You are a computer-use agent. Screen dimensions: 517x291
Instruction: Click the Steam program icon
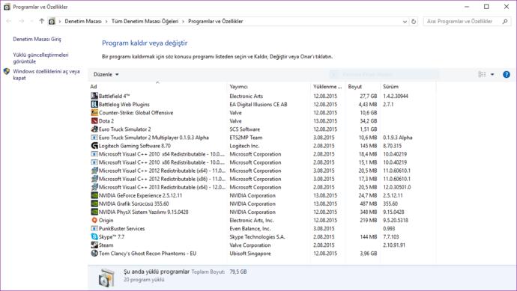[94, 245]
